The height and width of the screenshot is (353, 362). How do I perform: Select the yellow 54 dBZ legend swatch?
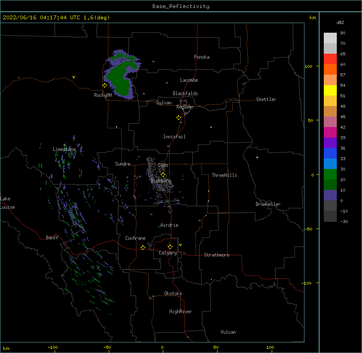click(x=330, y=90)
